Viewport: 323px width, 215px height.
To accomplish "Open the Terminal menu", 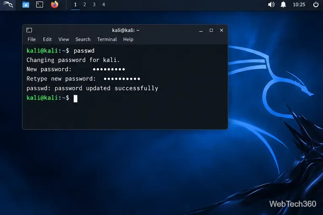I will tap(107, 39).
